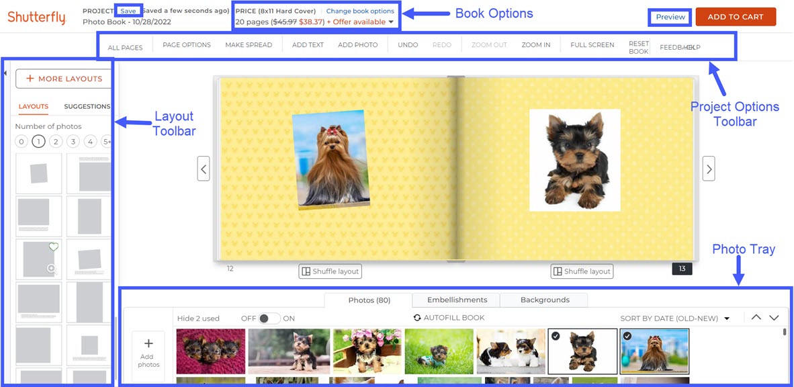Trigger Autofill Book with the refresh icon
This screenshot has width=794, height=387.
click(416, 317)
